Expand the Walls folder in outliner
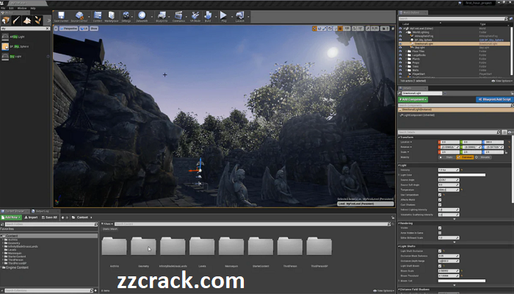The height and width of the screenshot is (294, 514). [407, 71]
